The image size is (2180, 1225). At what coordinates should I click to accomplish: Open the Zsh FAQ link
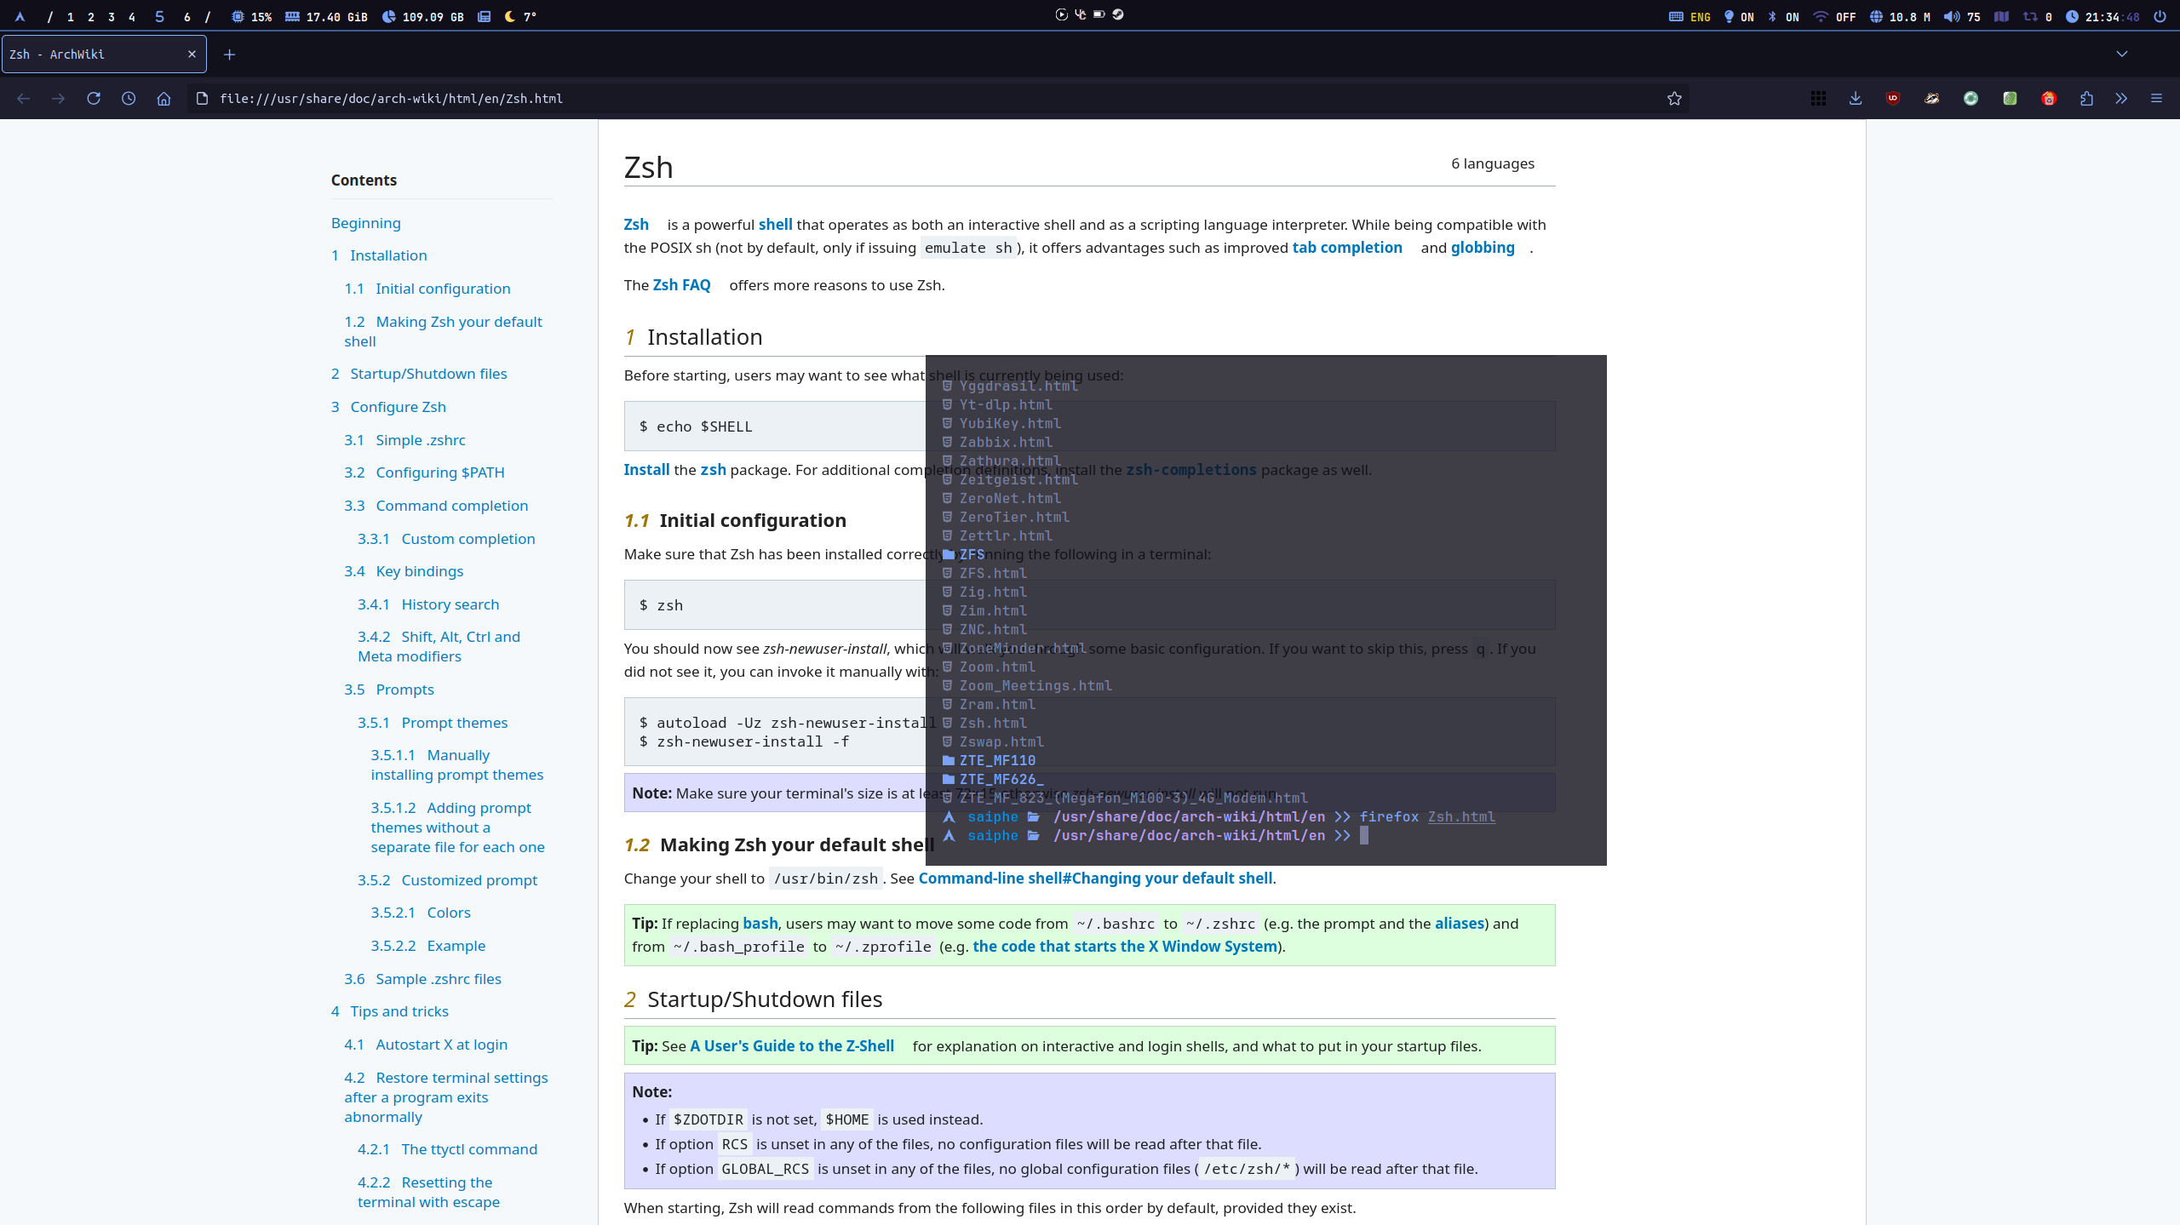[681, 284]
